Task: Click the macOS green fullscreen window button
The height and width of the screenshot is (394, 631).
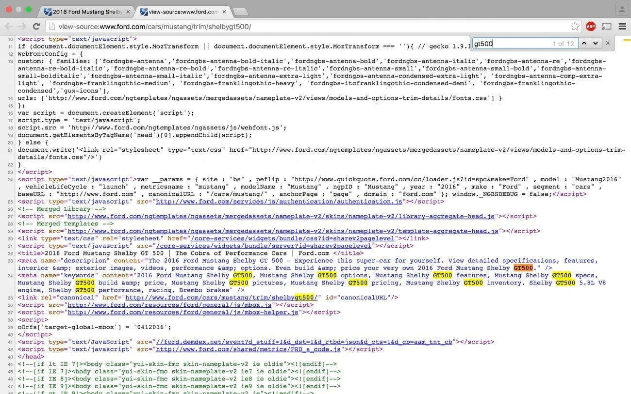Action: click(28, 9)
